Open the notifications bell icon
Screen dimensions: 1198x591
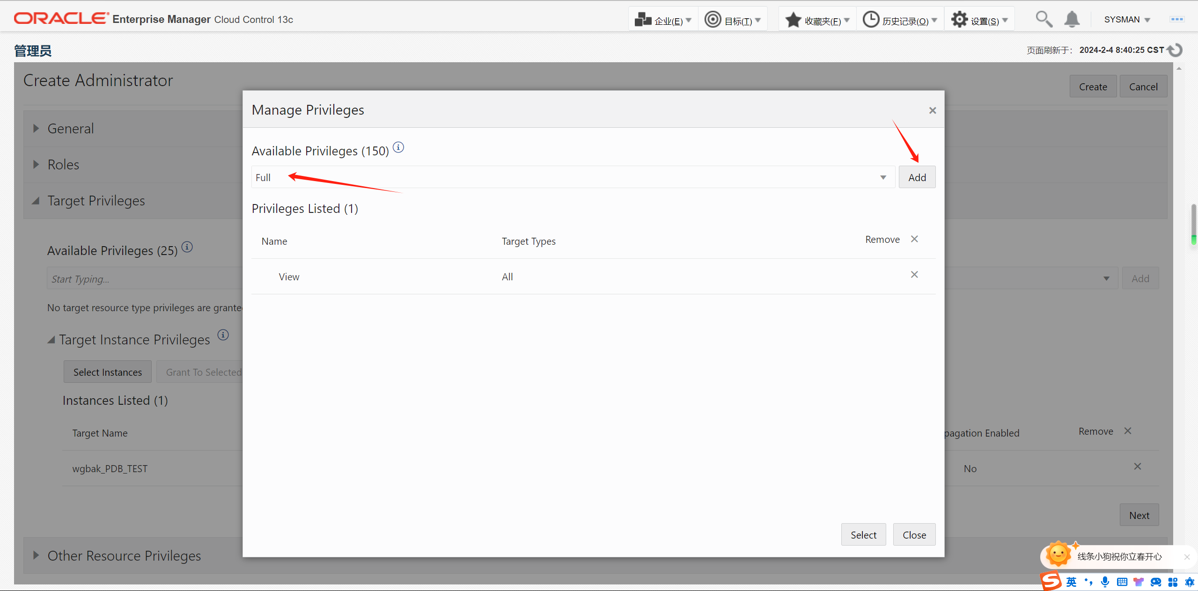click(x=1072, y=20)
